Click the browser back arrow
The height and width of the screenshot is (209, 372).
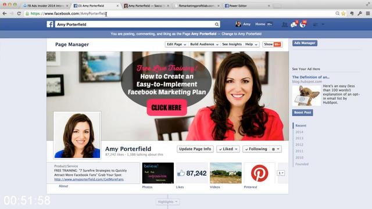click(5, 14)
